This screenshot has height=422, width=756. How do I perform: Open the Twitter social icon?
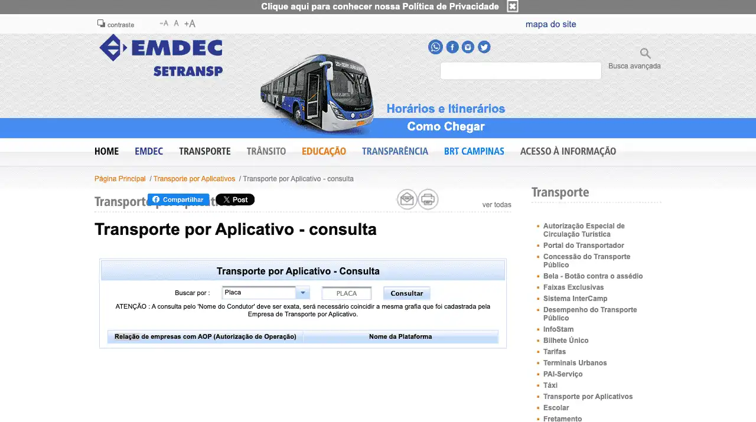point(484,47)
